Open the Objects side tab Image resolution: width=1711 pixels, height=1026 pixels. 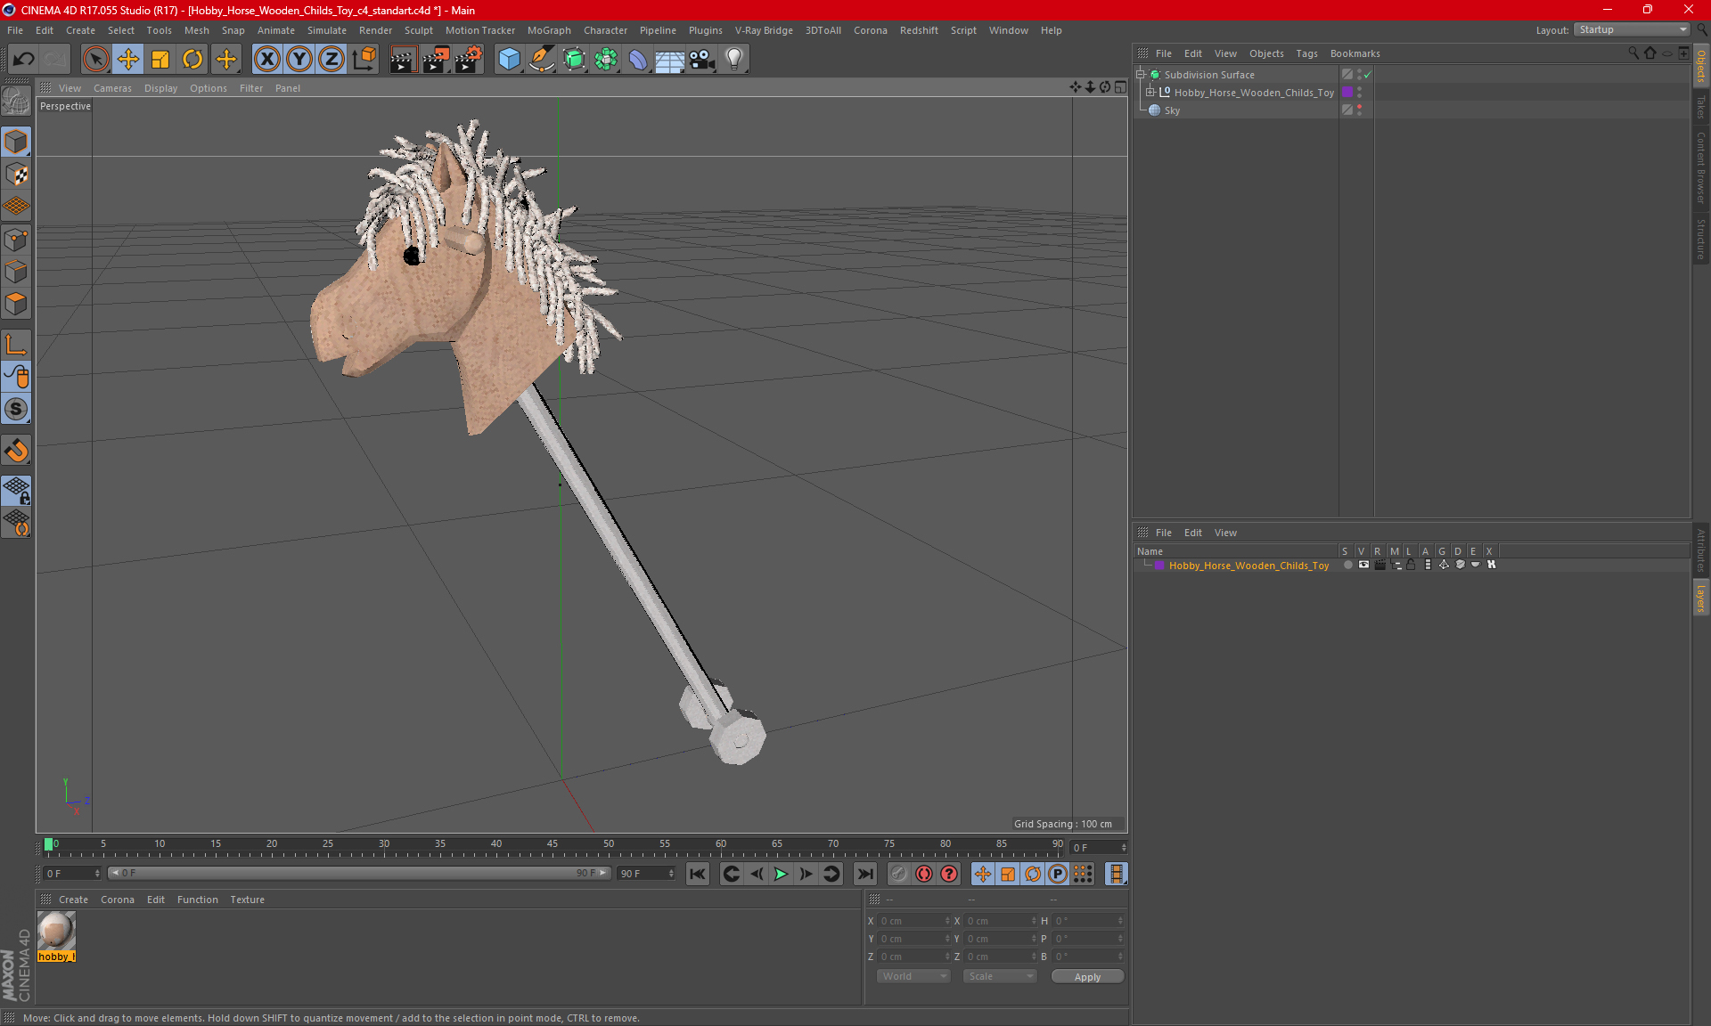coord(1701,67)
